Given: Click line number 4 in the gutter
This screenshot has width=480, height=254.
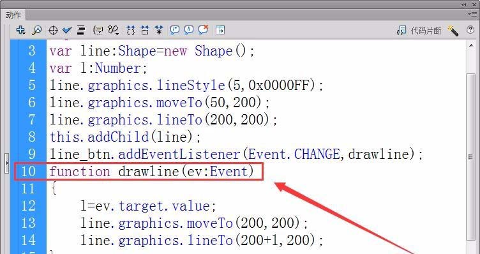Looking at the screenshot, I should (32, 68).
